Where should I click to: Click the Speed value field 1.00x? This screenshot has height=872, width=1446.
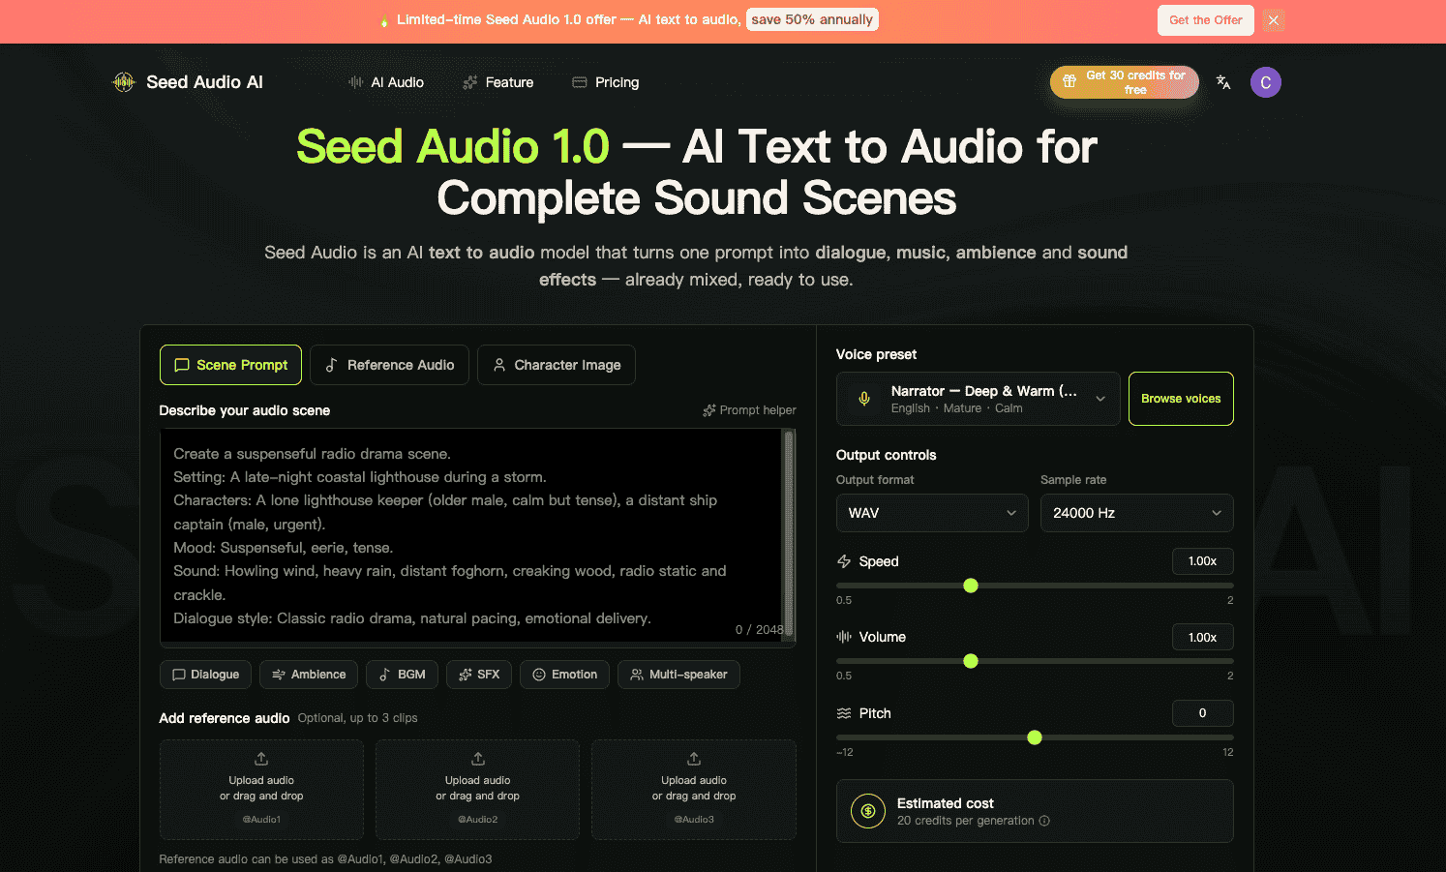click(1203, 561)
